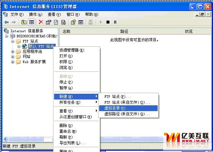The width and height of the screenshot is (213, 152).
Task: Click the action pane toolbar icon after Help
Action: click(x=81, y=22)
